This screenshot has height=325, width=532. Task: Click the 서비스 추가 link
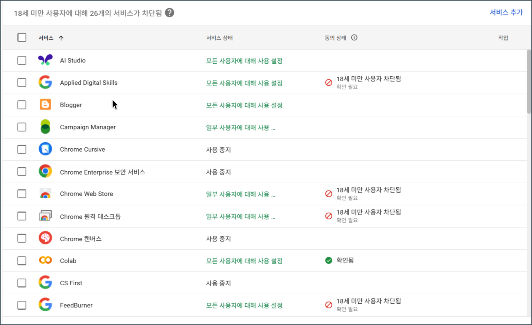506,12
